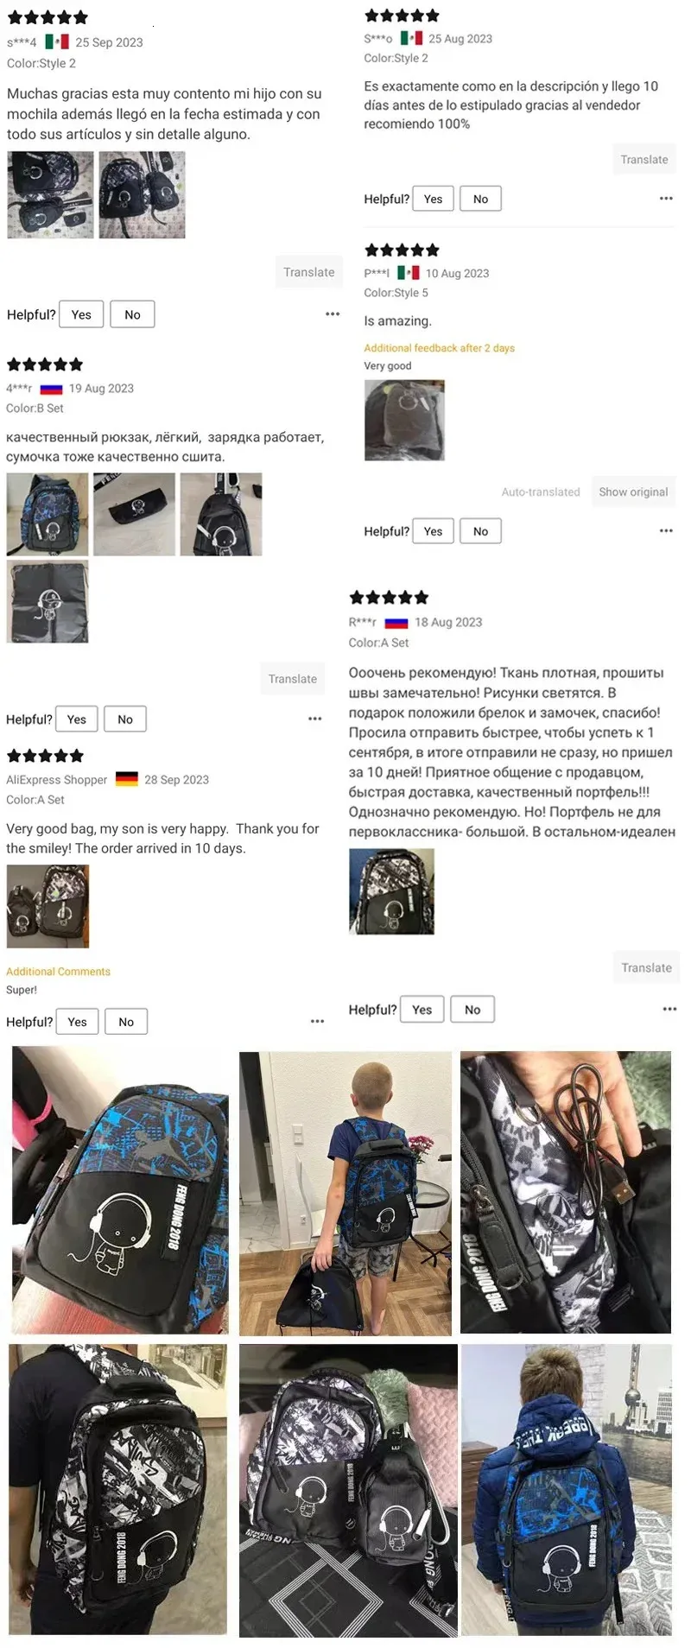Screen dimensions: 691x1648
Task: Translate s***4's Spanish review
Action: 308,272
